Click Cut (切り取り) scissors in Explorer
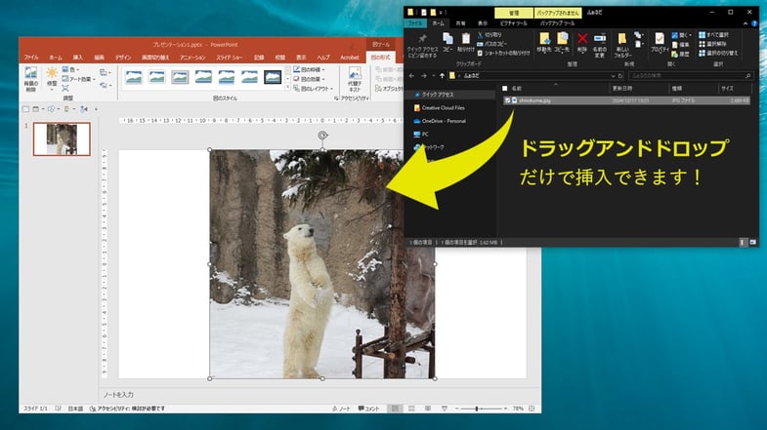The image size is (767, 430). pos(490,35)
